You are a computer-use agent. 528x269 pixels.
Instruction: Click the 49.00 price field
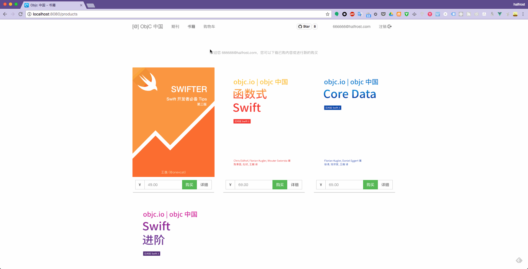163,185
